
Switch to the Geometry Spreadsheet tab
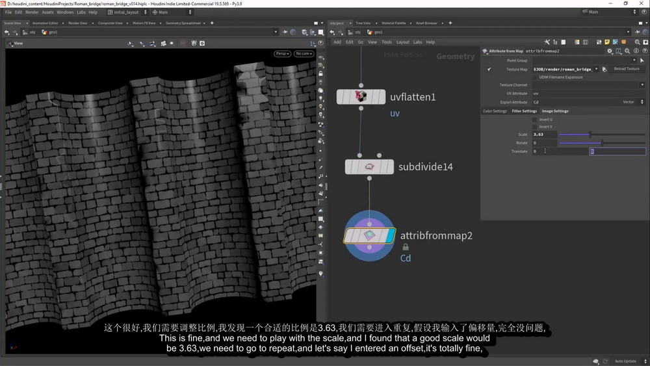[183, 23]
